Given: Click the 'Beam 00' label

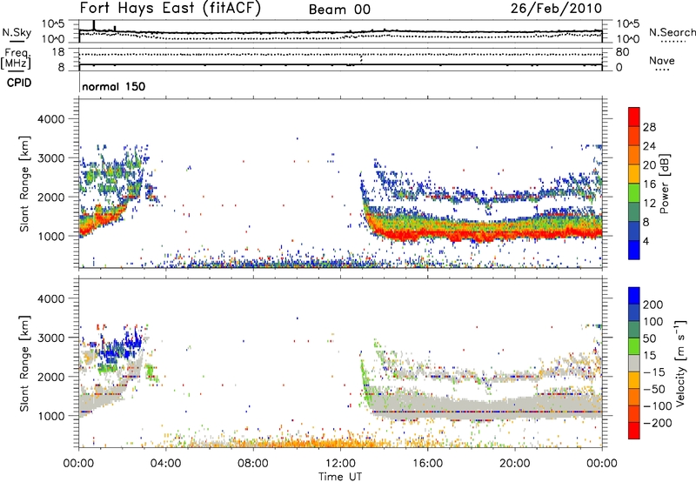Looking at the screenshot, I should (339, 10).
